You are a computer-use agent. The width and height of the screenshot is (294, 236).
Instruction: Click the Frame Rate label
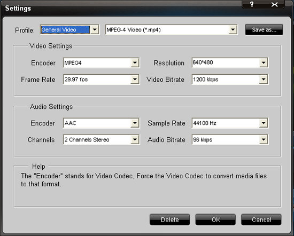pyautogui.click(x=38, y=80)
